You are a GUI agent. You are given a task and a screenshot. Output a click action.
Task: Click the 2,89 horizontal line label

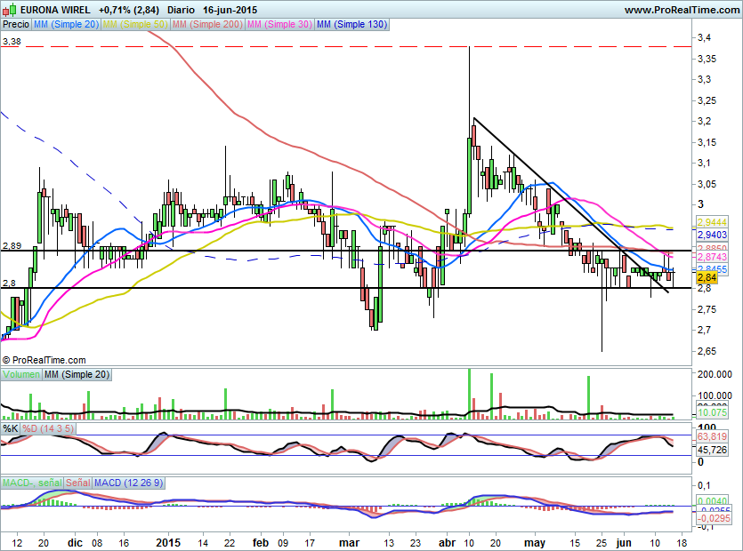[x=12, y=245]
